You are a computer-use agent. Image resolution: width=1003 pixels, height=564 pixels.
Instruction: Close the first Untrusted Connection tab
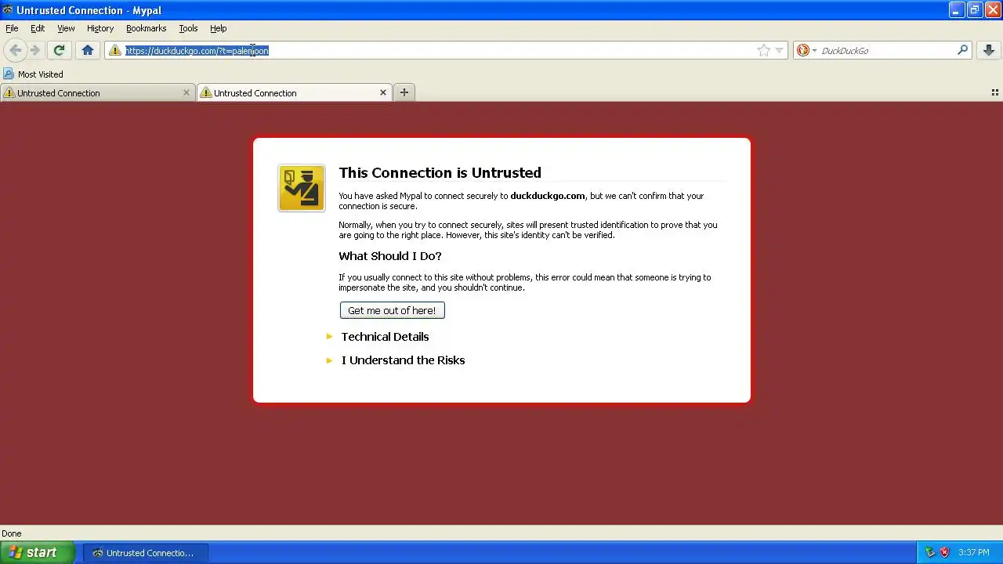pos(186,92)
